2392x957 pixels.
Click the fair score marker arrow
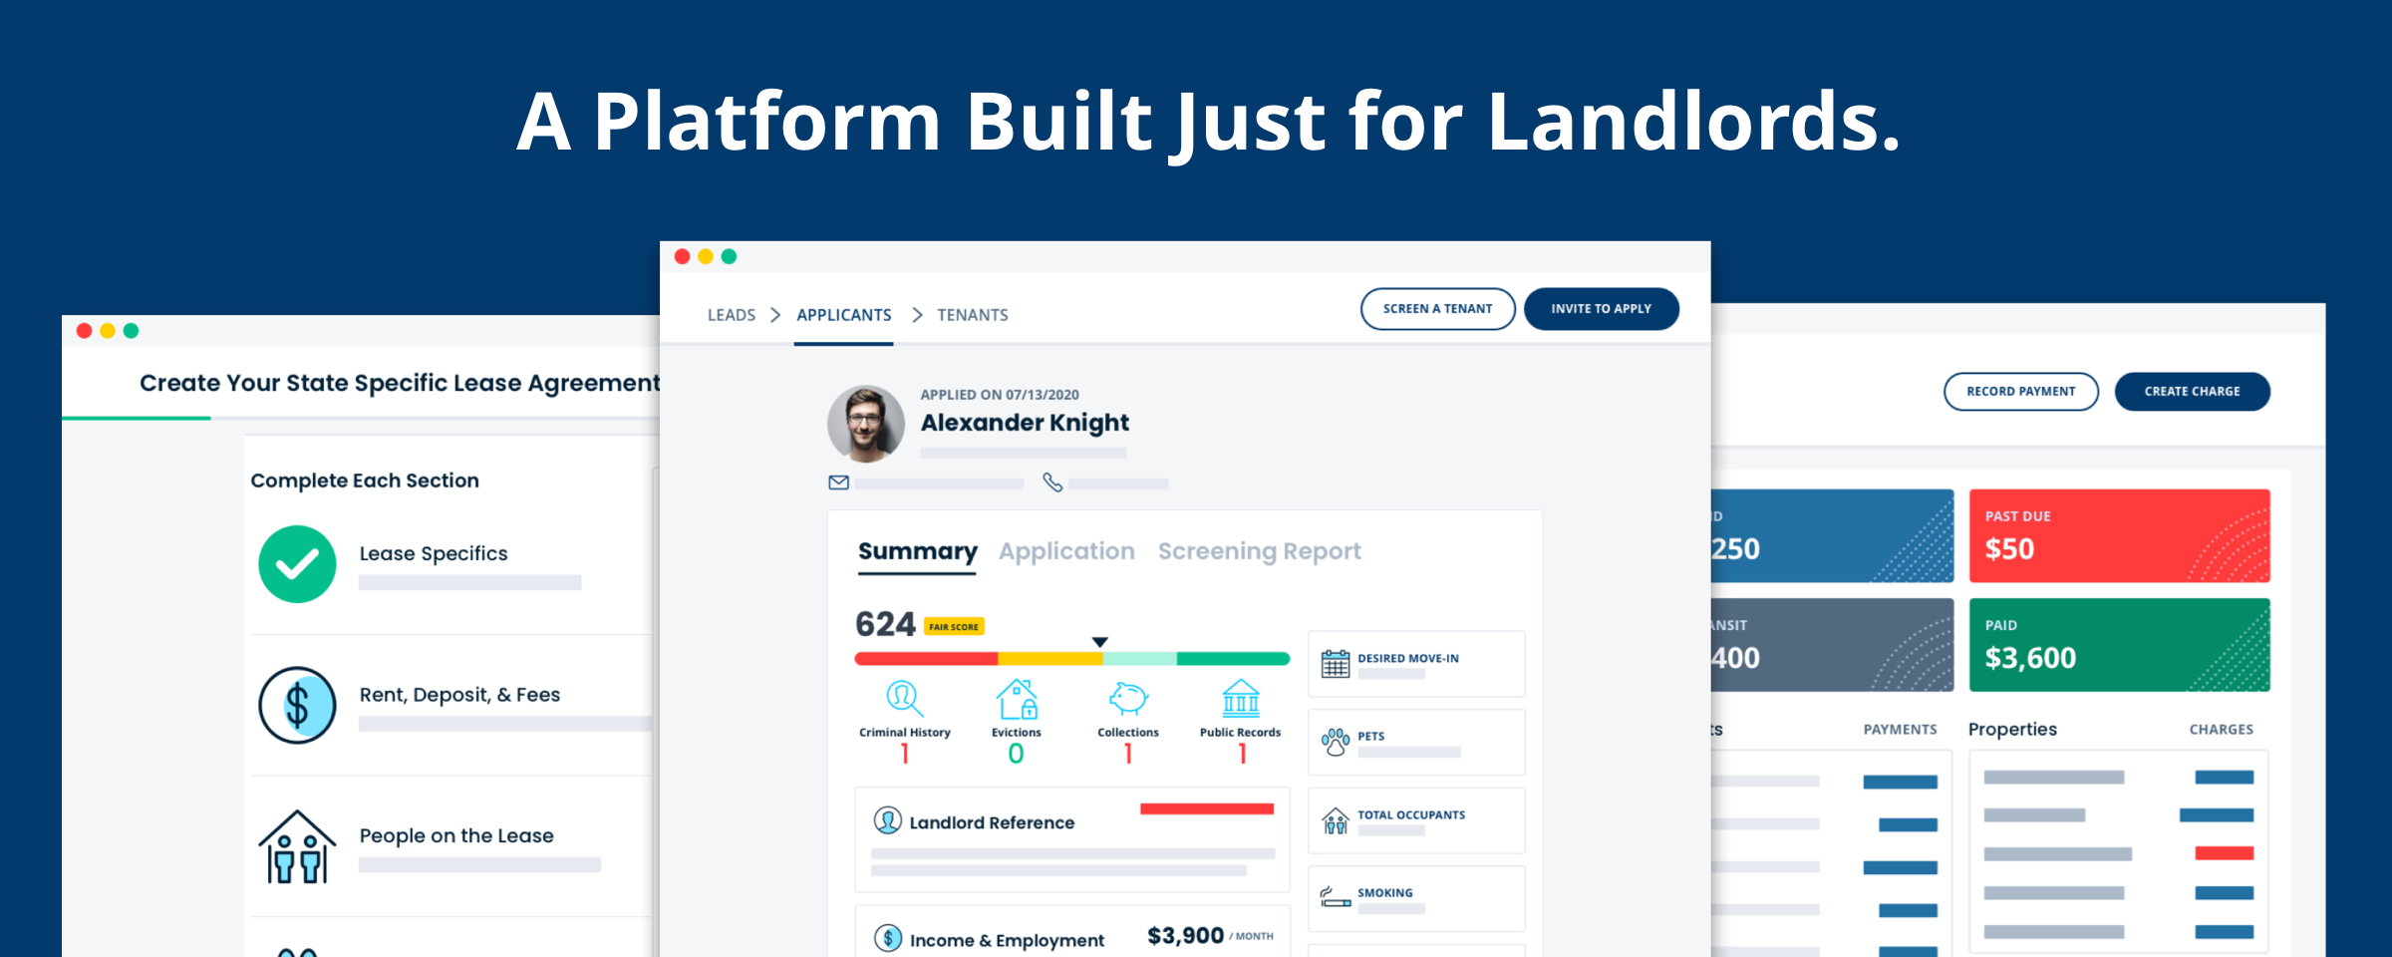pos(1099,643)
